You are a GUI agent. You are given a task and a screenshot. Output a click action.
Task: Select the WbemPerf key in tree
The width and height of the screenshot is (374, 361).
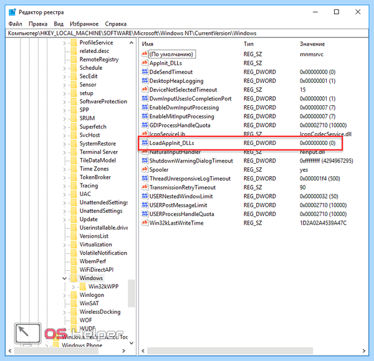pyautogui.click(x=93, y=261)
